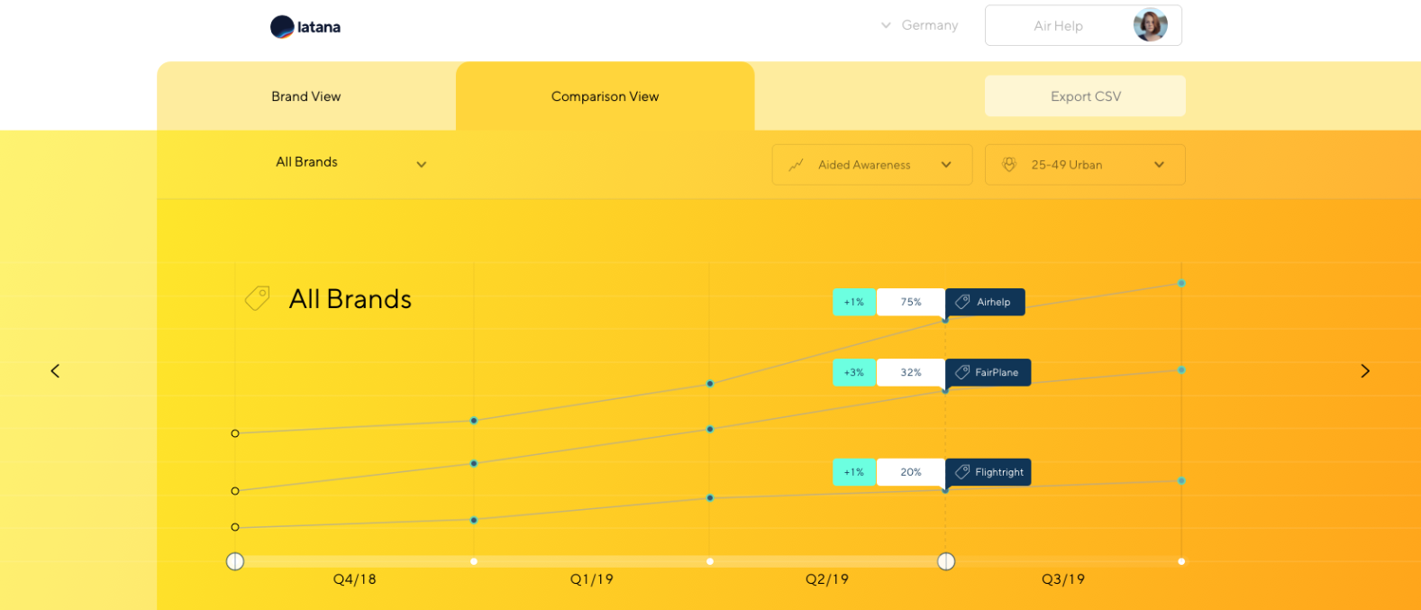The image size is (1421, 610).
Task: Click the +3% change badge for FairPlane
Action: (853, 372)
